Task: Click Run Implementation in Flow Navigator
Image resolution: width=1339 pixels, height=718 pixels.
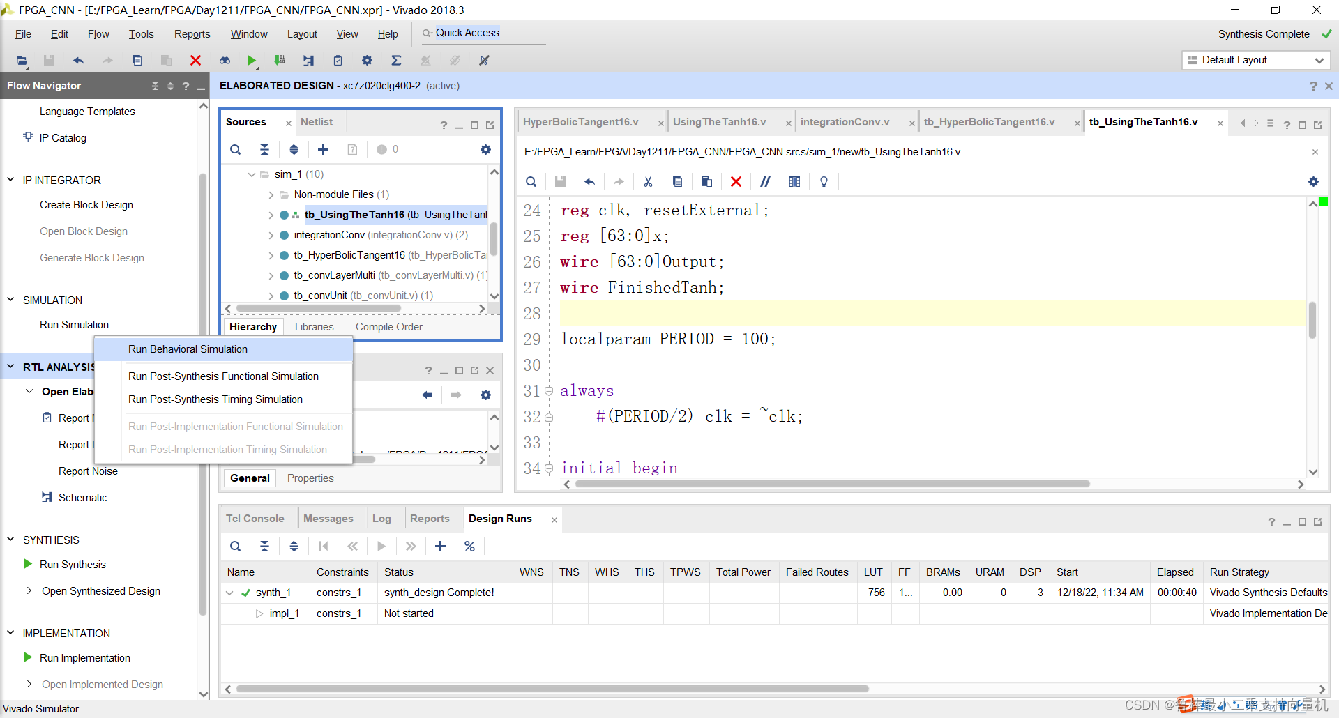Action: pyautogui.click(x=85, y=658)
